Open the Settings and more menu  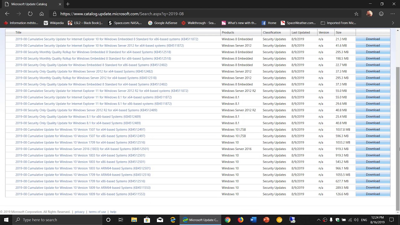pos(393,14)
